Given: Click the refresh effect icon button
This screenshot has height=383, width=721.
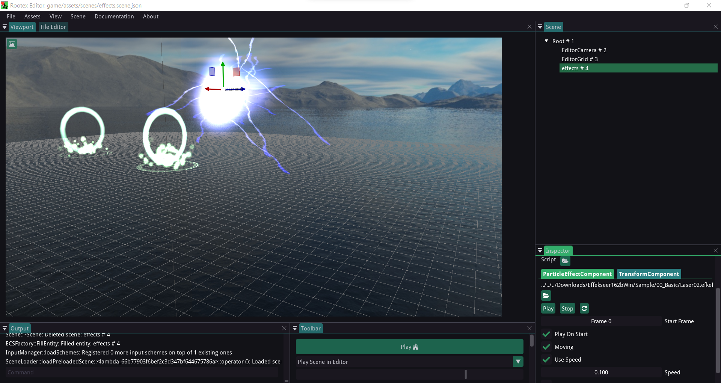Looking at the screenshot, I should click(x=584, y=308).
